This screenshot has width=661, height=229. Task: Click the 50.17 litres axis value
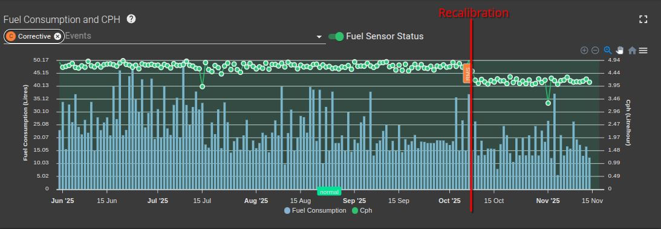41,60
